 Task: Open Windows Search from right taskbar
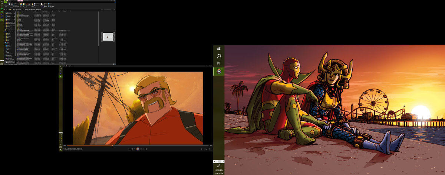(x=219, y=56)
